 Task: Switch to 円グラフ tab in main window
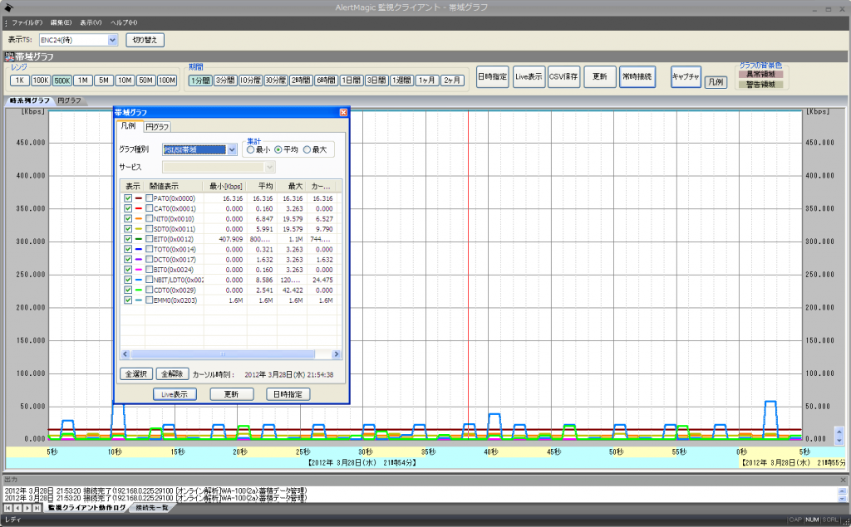(x=70, y=101)
